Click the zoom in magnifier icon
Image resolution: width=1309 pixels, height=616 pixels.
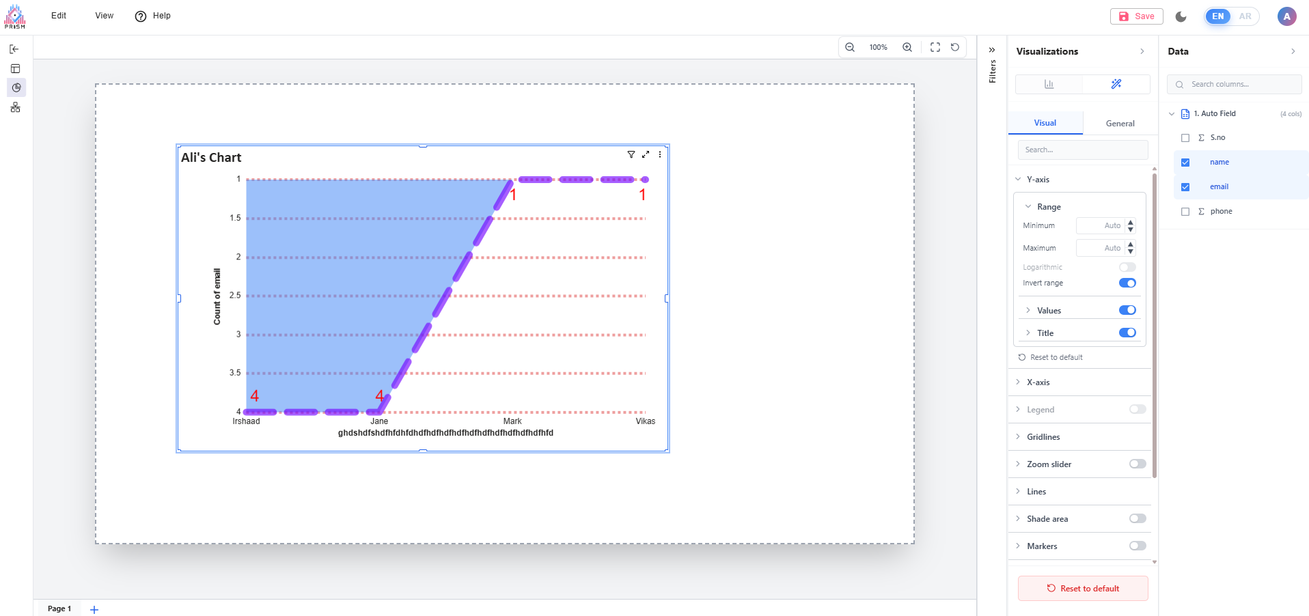[x=907, y=47]
